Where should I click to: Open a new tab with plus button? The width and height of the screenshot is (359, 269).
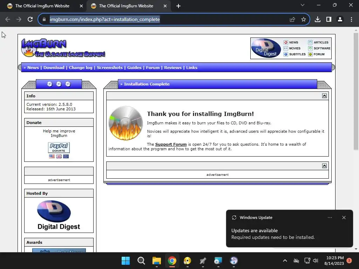pos(178,6)
